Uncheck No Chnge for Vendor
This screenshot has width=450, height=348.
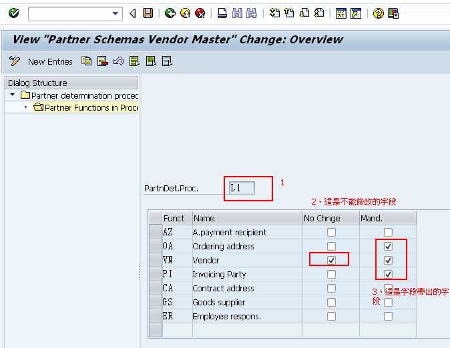tap(331, 260)
